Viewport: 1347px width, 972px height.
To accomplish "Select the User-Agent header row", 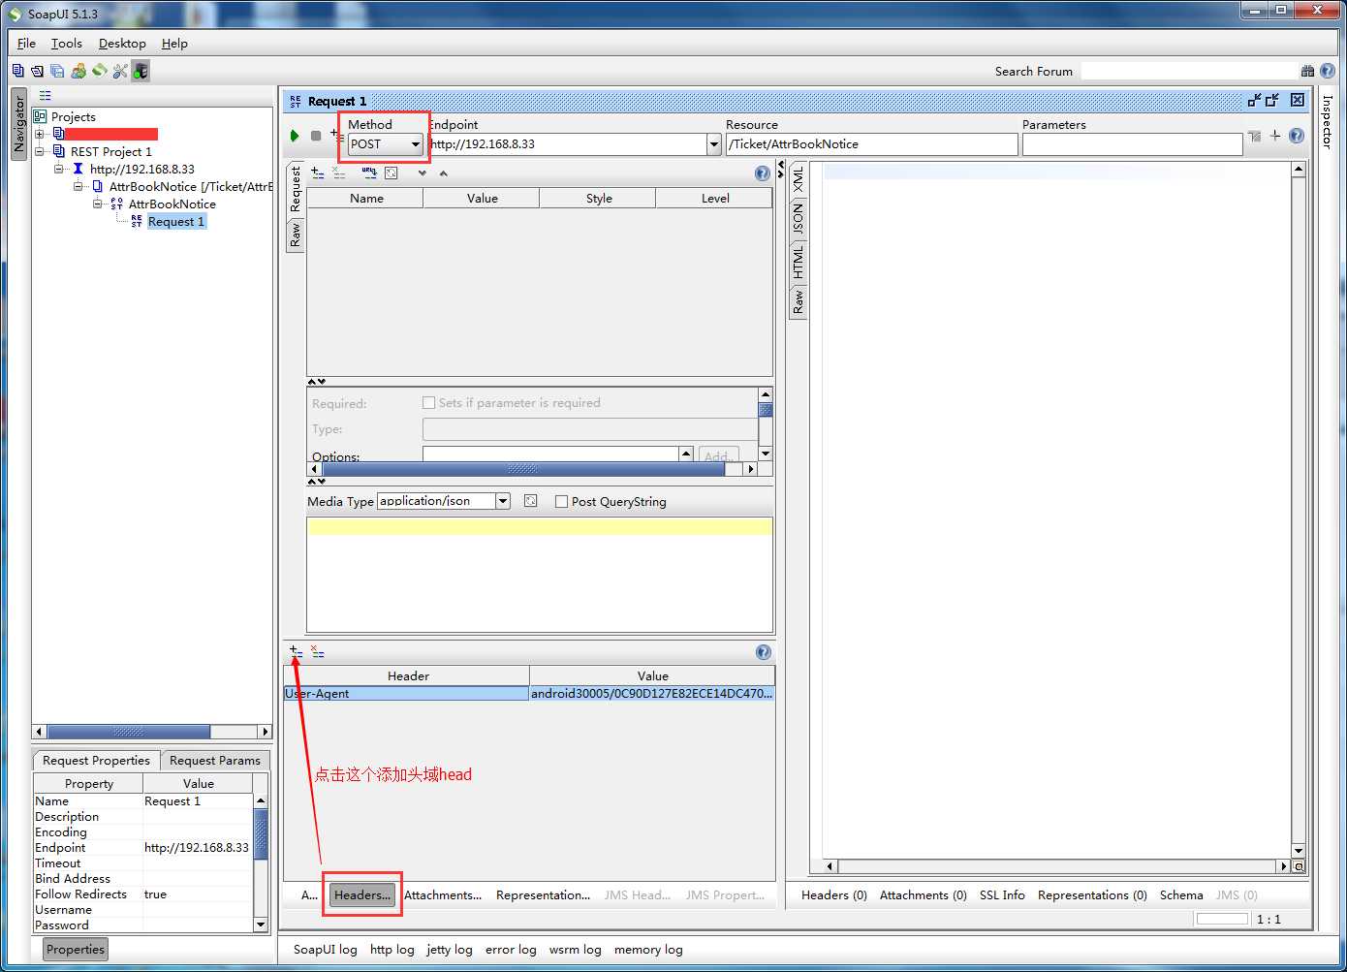I will (x=529, y=694).
